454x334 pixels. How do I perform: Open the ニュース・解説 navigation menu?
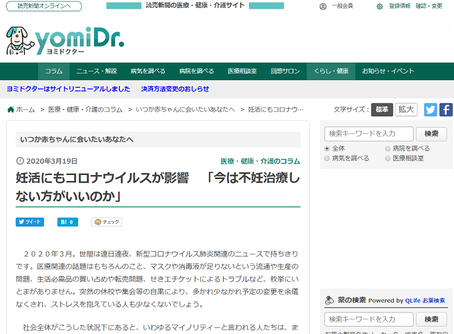[96, 71]
